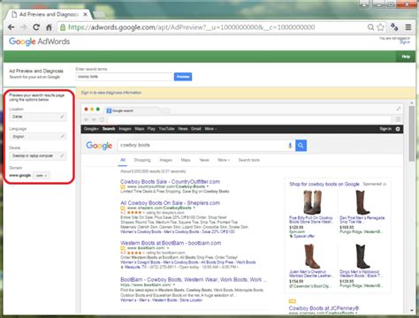
Task: Click the green dot in preview window
Action: click(x=98, y=110)
